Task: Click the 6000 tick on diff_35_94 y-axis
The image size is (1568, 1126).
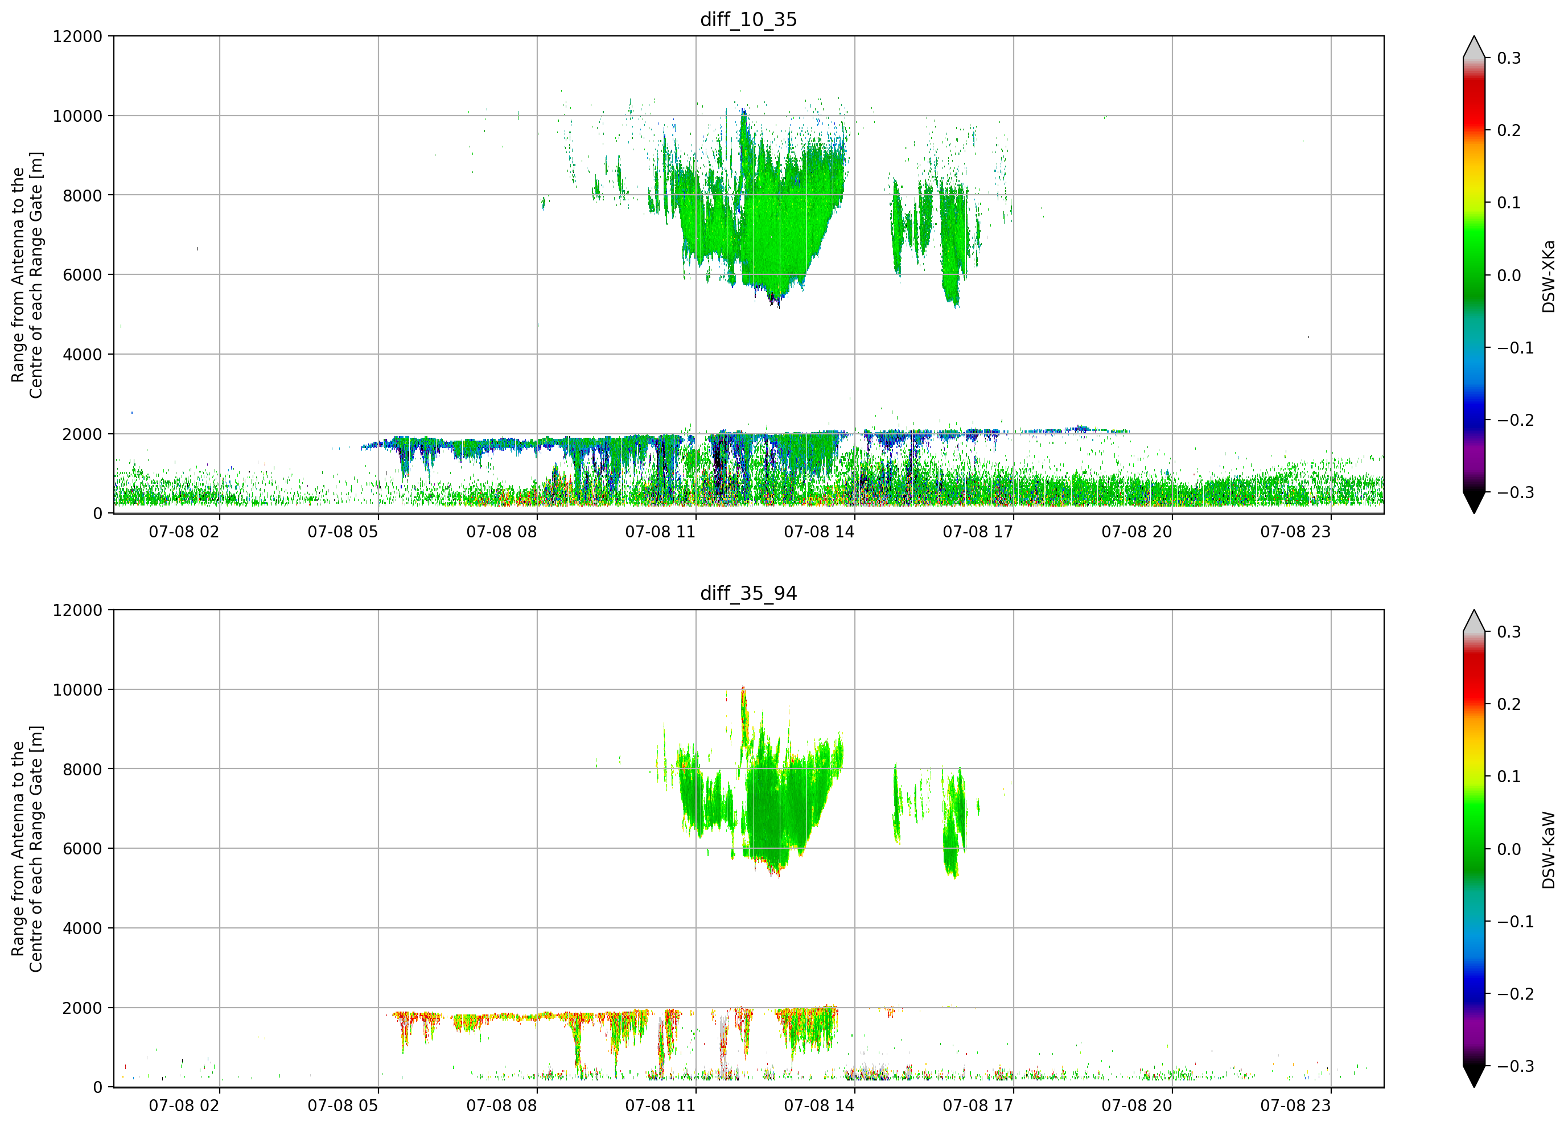Action: (83, 849)
